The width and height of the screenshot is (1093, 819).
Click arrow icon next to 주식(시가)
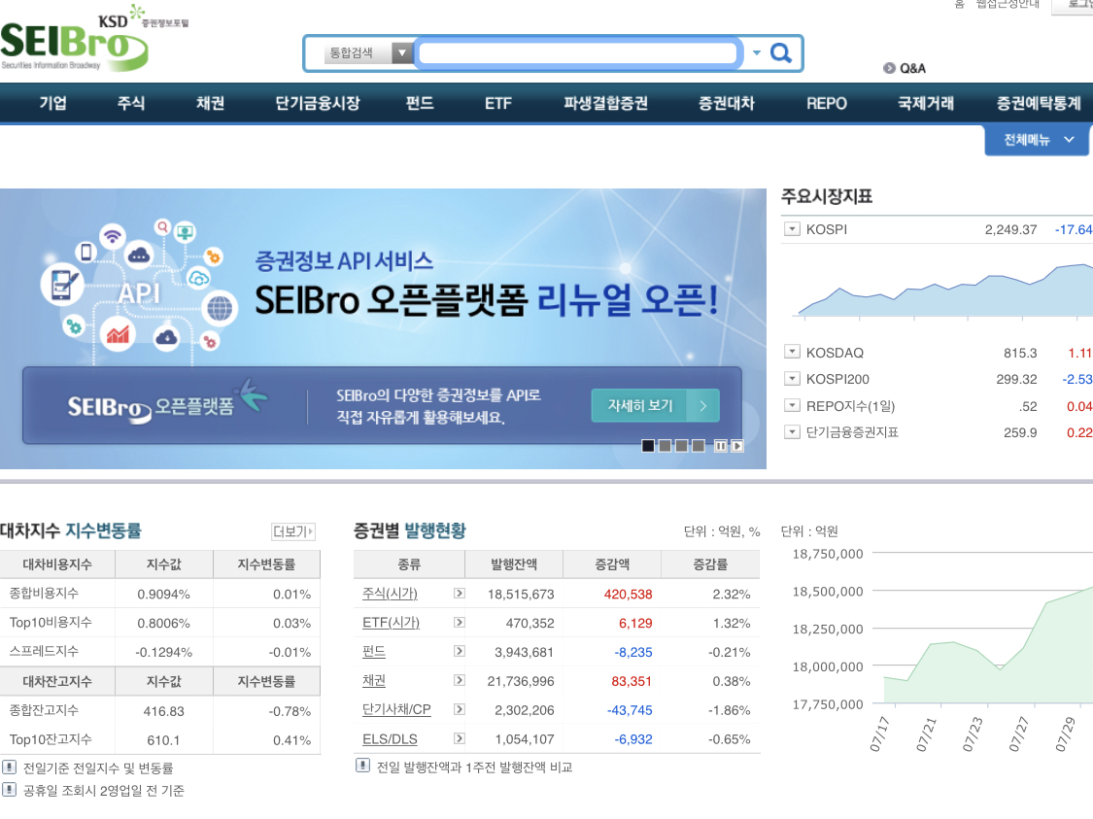459,594
